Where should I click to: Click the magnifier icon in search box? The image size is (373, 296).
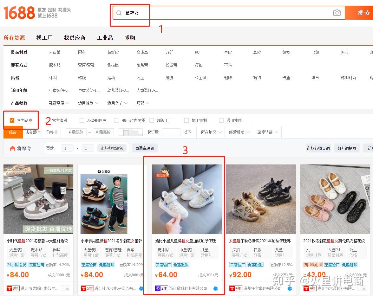(119, 13)
